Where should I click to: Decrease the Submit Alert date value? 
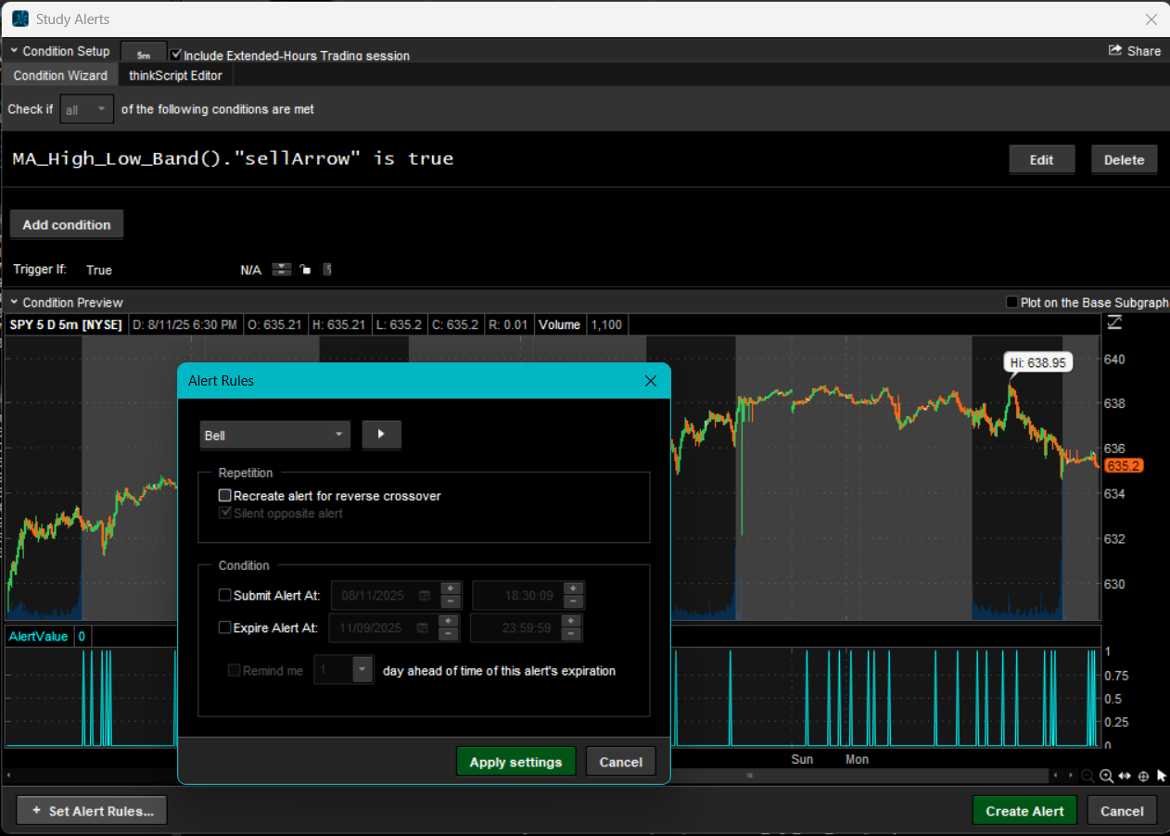451,602
